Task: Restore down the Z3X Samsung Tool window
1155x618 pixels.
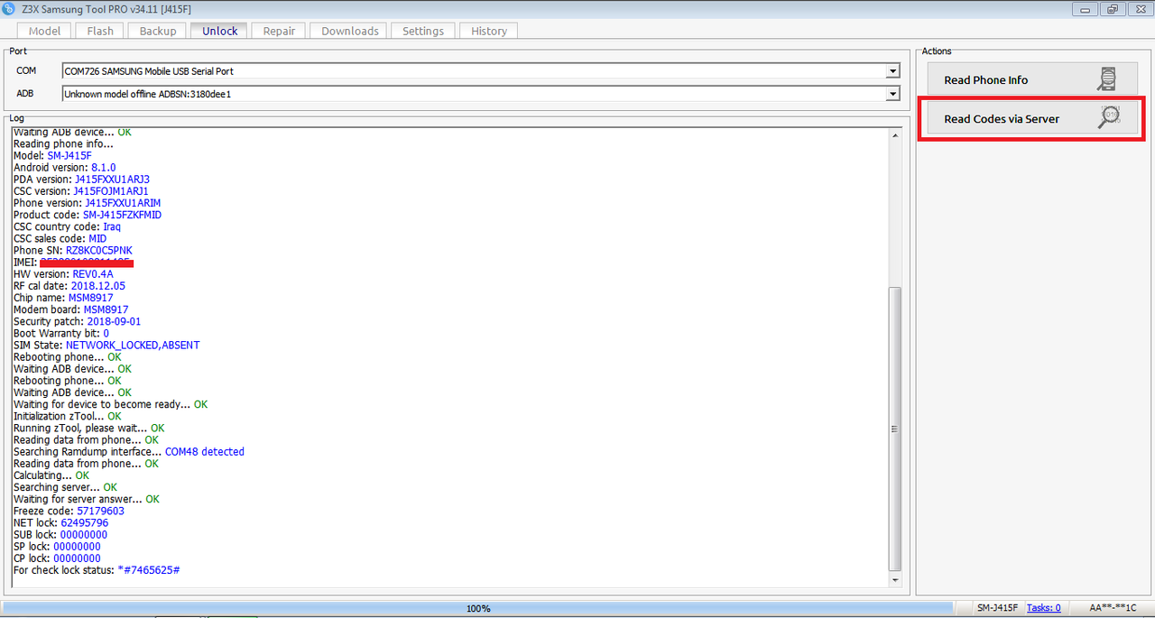Action: [1112, 9]
